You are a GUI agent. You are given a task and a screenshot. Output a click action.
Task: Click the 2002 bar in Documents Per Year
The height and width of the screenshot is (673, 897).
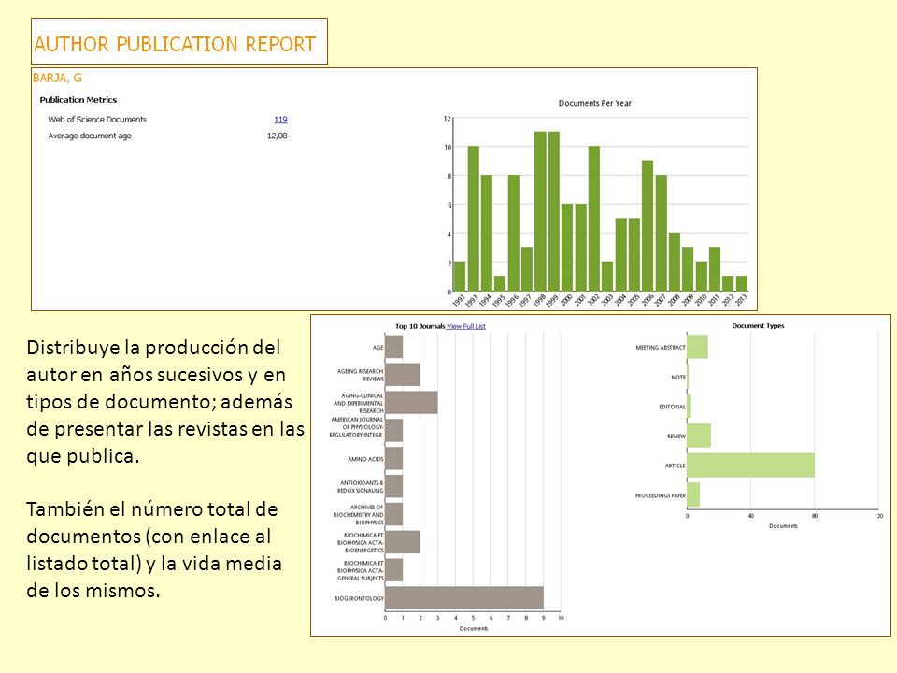[x=594, y=219]
